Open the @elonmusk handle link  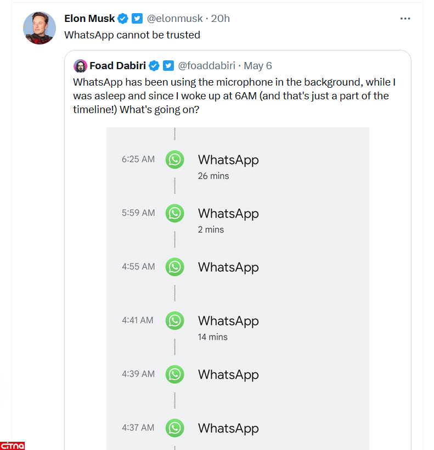click(173, 19)
